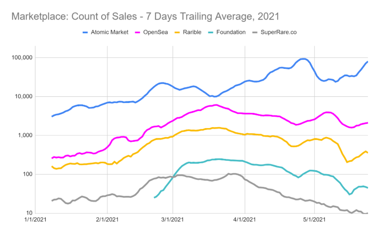This screenshot has height=234, width=377.
Task: Click the 5/1/2021 x-axis date label
Action: pos(314,219)
